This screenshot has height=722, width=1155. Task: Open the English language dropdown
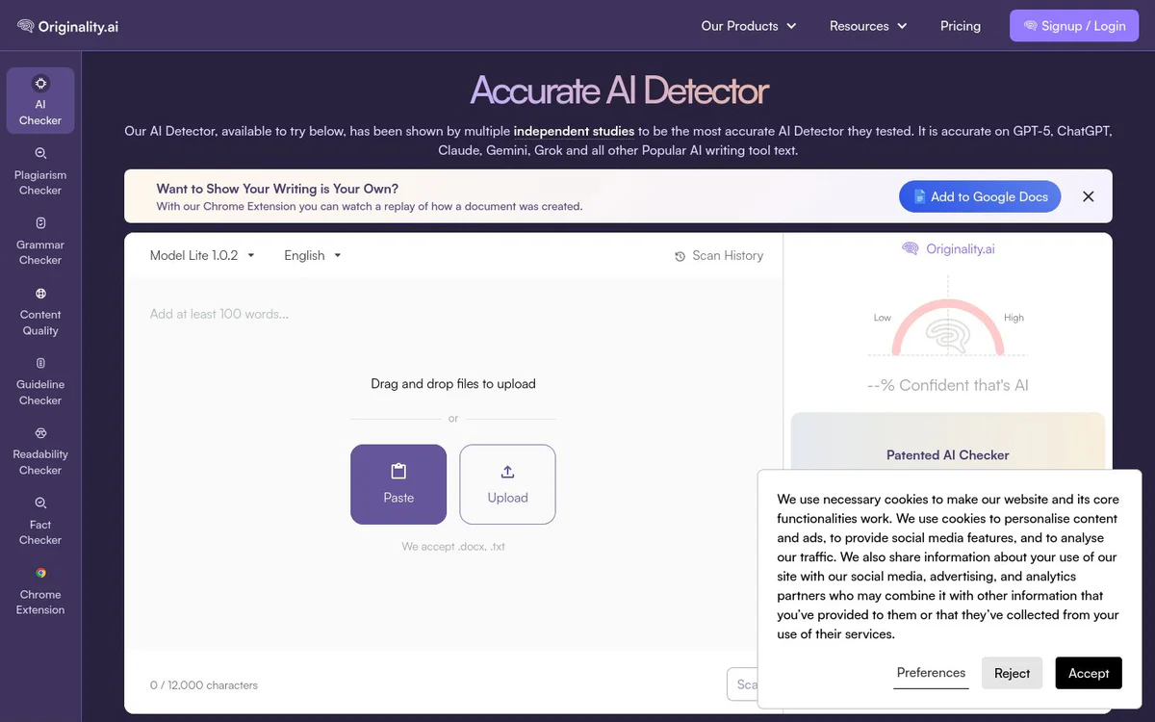(313, 255)
